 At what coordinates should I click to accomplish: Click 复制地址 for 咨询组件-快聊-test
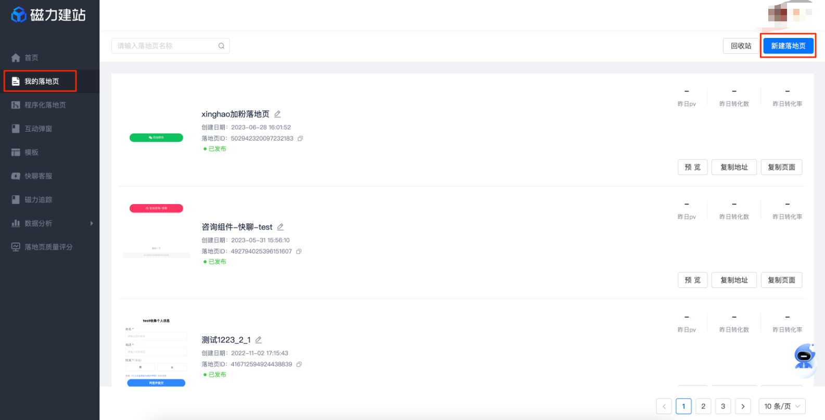pos(734,280)
